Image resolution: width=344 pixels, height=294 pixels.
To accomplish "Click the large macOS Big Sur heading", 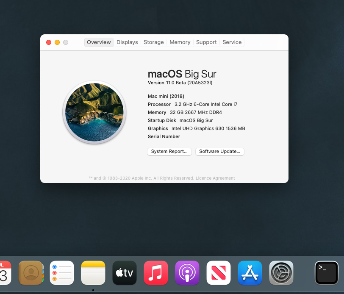I will click(182, 74).
